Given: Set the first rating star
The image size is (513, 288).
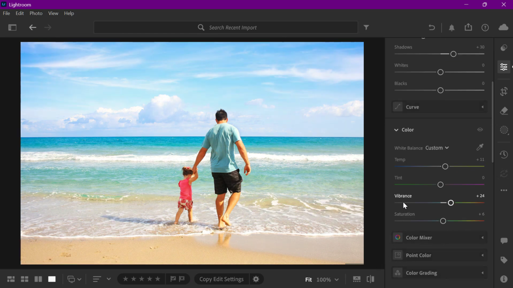Looking at the screenshot, I should click(125, 279).
